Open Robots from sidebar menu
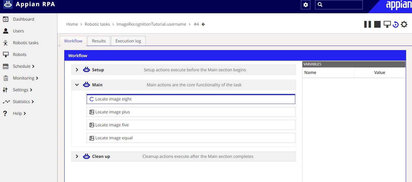 click(x=20, y=54)
